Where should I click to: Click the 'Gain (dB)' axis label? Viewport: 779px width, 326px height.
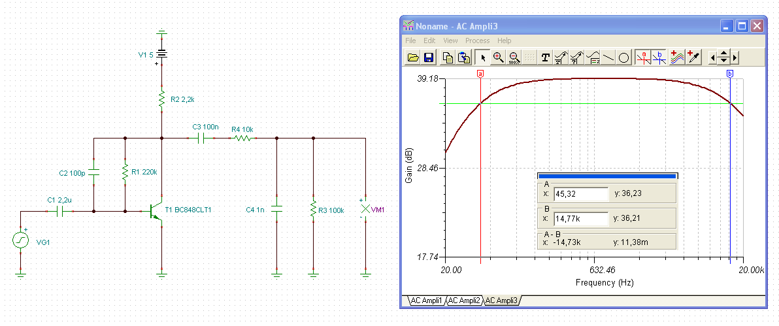[x=408, y=165]
